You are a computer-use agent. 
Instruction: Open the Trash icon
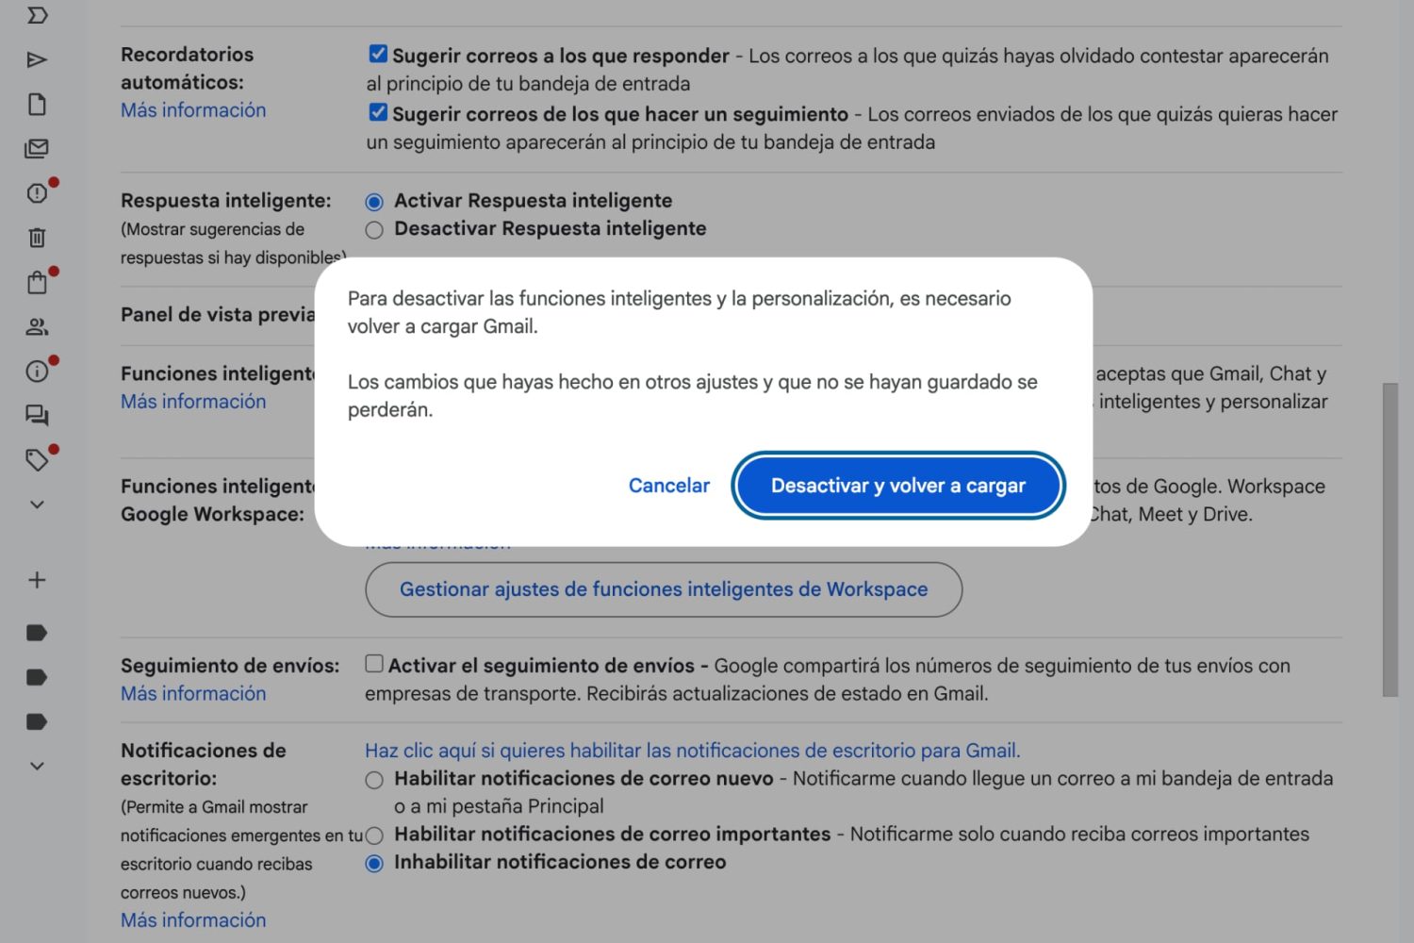(x=37, y=238)
